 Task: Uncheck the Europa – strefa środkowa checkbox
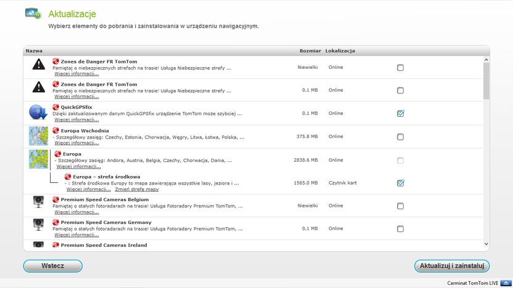pos(400,183)
